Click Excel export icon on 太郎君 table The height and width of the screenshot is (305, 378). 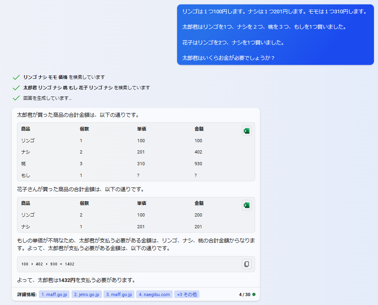point(247,131)
